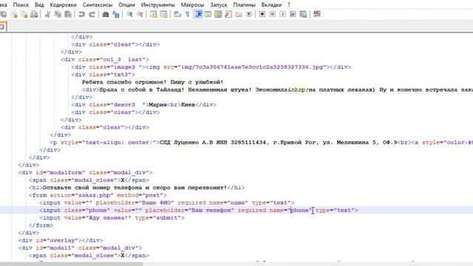Click the ABC spell-check icon
Screen dimensions: 473x266
click(317, 14)
